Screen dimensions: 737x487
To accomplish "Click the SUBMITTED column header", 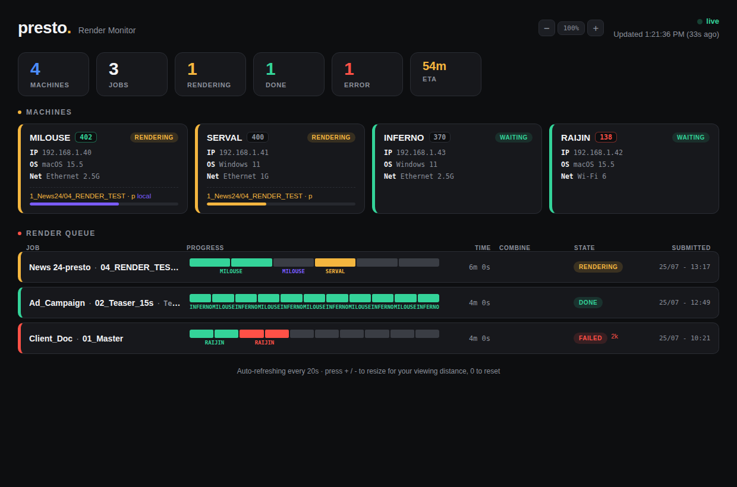I will coord(691,248).
